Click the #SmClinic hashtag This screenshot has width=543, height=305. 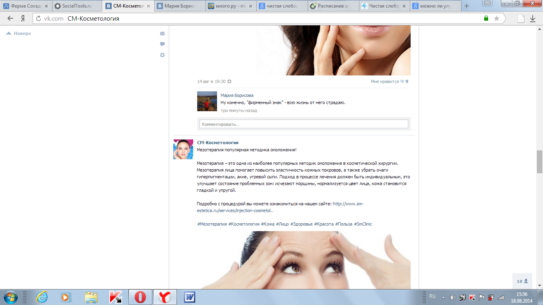click(363, 224)
